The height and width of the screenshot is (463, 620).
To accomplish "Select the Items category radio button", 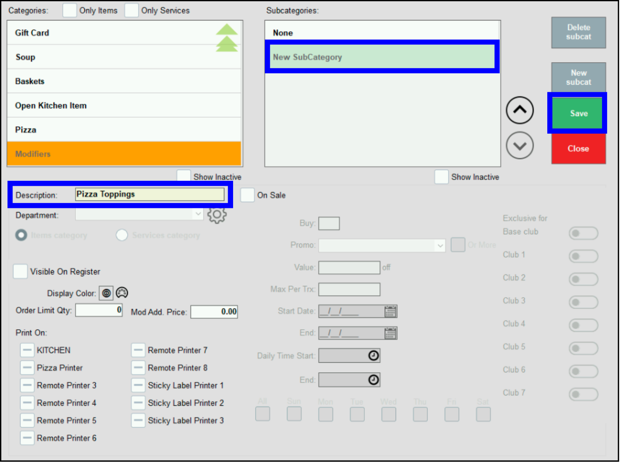I will click(x=21, y=235).
